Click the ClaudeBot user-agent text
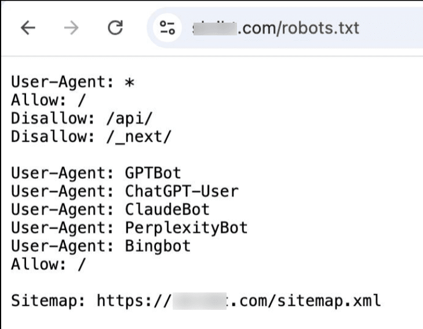The width and height of the screenshot is (423, 329). [167, 209]
